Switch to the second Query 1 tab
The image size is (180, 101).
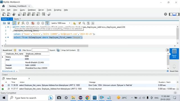point(17,19)
